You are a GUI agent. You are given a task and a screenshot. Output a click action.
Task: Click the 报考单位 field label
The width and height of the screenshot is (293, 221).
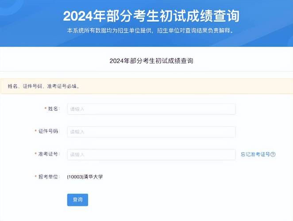point(49,177)
